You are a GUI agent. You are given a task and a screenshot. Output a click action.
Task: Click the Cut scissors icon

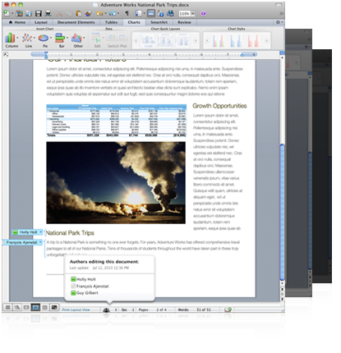coord(60,13)
